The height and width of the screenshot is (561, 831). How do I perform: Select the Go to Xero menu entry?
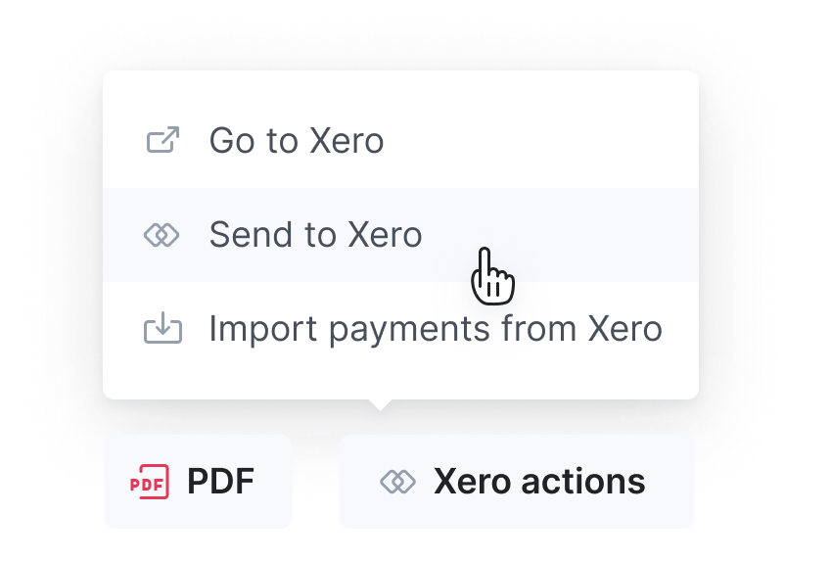400,141
